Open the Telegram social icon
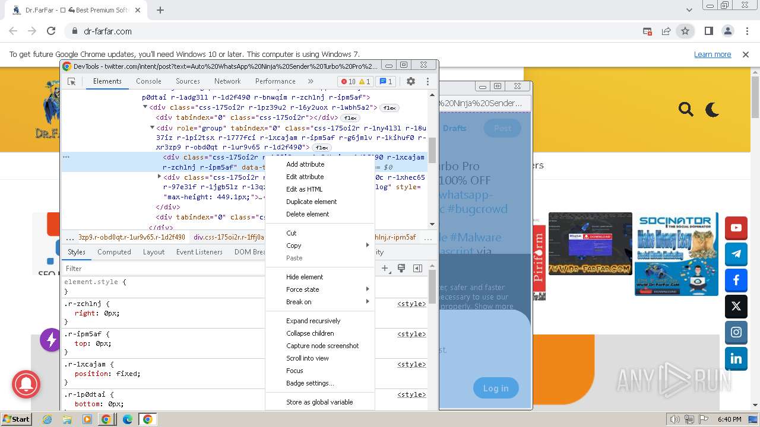The image size is (760, 427). (736, 254)
